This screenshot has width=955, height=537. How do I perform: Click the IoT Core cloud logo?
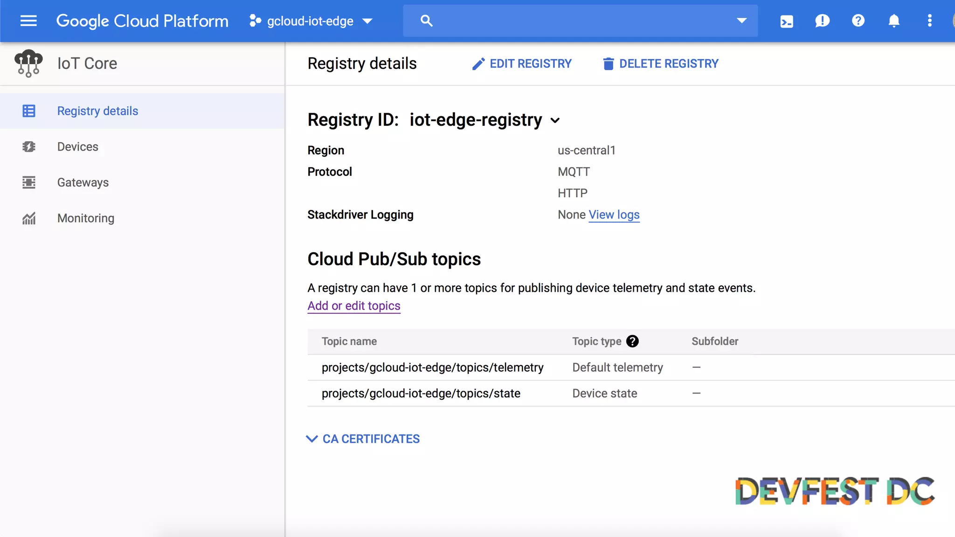(28, 63)
